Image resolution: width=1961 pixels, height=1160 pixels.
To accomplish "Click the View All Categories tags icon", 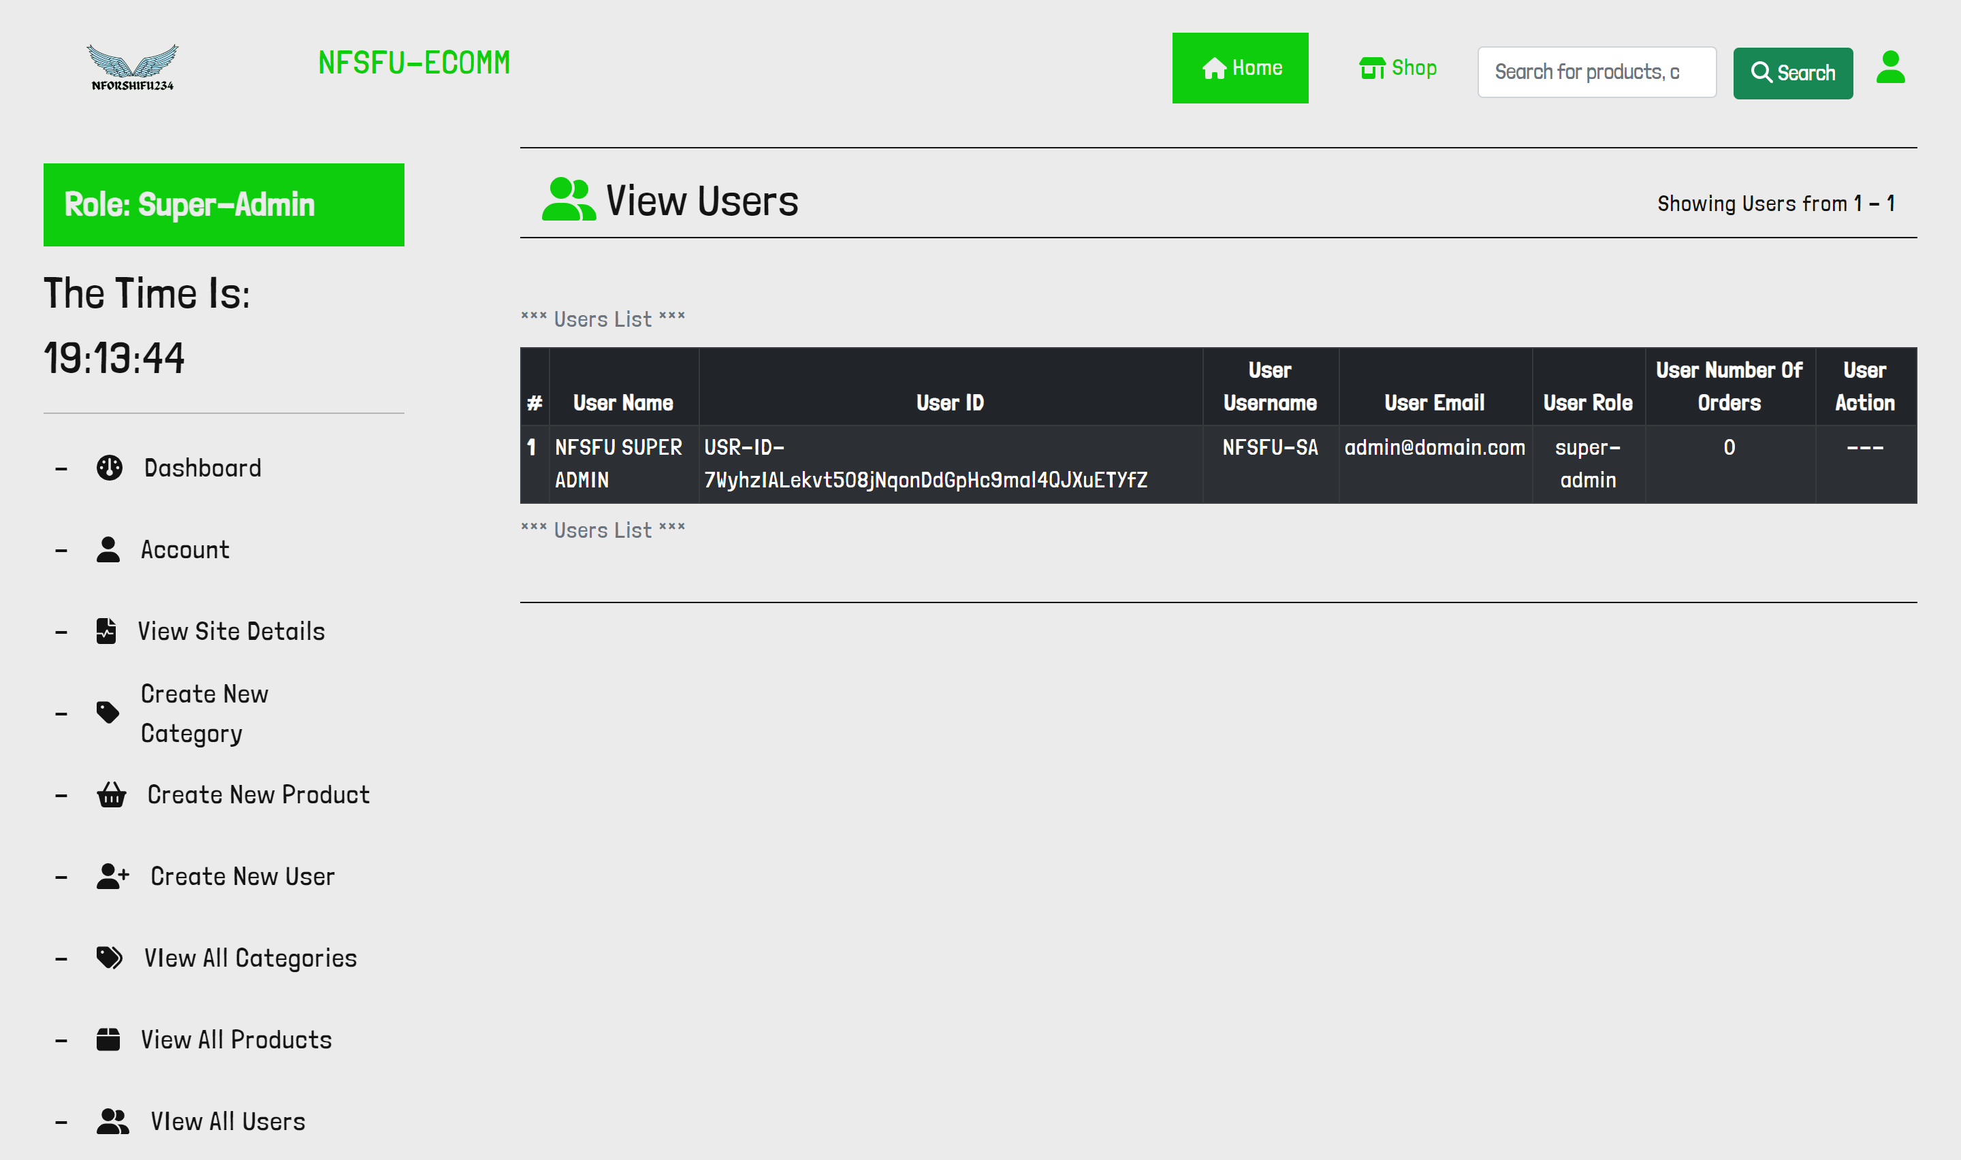I will [110, 958].
